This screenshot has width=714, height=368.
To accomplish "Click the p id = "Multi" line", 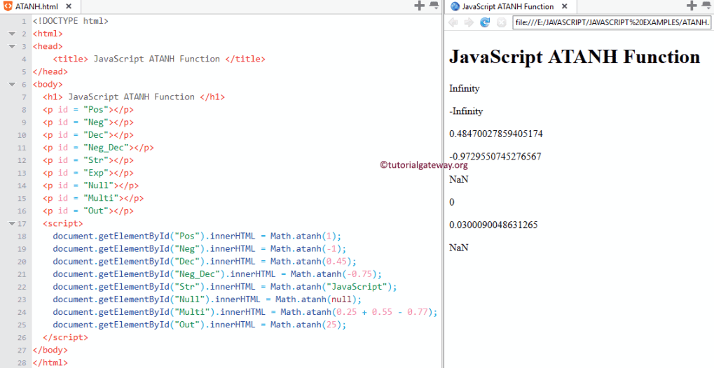I will pyautogui.click(x=93, y=198).
